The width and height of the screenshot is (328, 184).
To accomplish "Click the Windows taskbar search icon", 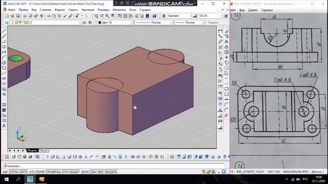I will coord(18,179).
